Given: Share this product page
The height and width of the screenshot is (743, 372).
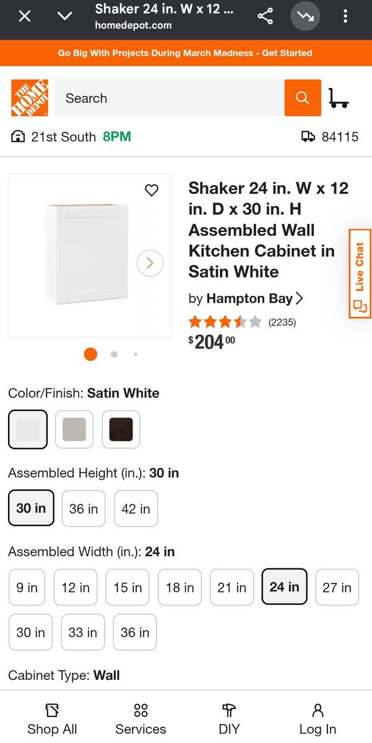Looking at the screenshot, I should point(266,16).
